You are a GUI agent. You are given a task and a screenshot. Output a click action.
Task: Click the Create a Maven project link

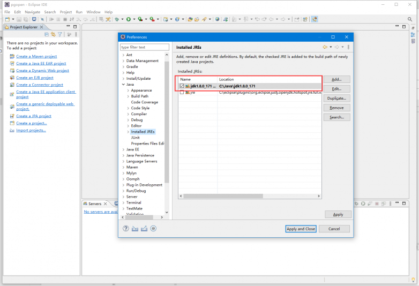click(x=36, y=56)
